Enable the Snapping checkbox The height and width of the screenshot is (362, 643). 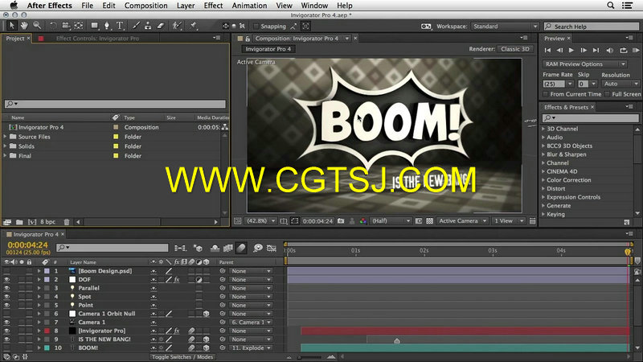(x=256, y=27)
